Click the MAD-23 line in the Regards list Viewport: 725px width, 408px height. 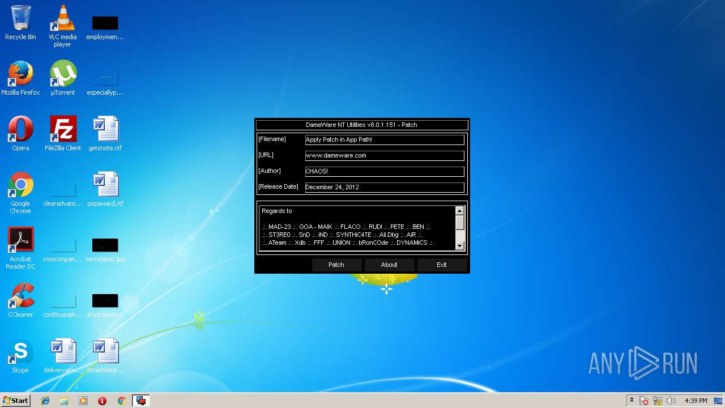pos(346,227)
